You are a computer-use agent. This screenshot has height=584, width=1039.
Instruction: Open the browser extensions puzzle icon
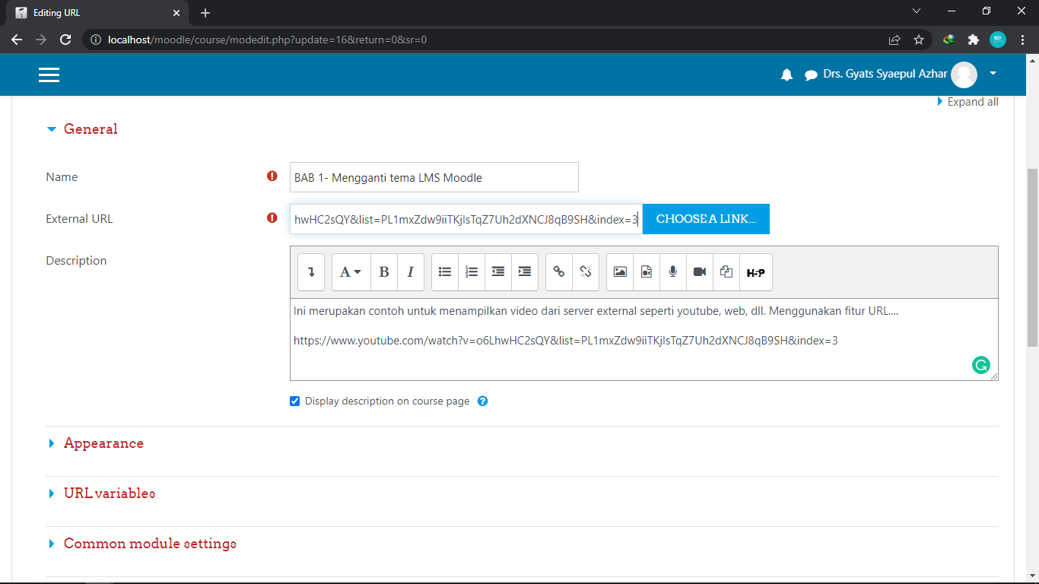tap(973, 40)
